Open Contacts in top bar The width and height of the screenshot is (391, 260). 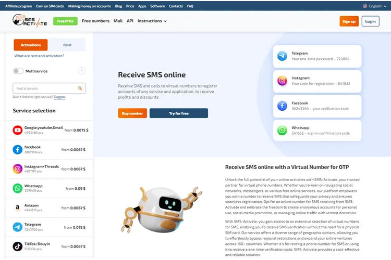click(176, 6)
